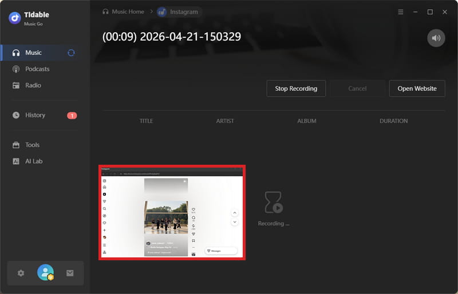
Task: Click the TIdable app logo
Action: (x=15, y=18)
